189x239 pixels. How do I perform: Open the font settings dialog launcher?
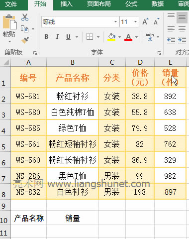click(159, 53)
